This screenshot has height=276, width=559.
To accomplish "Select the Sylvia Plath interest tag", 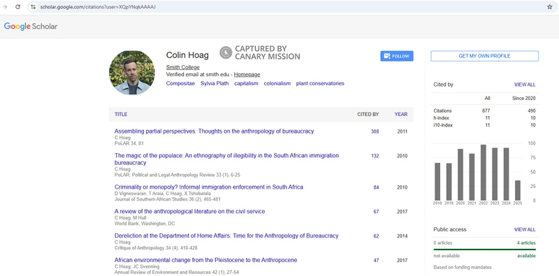I will (x=215, y=83).
